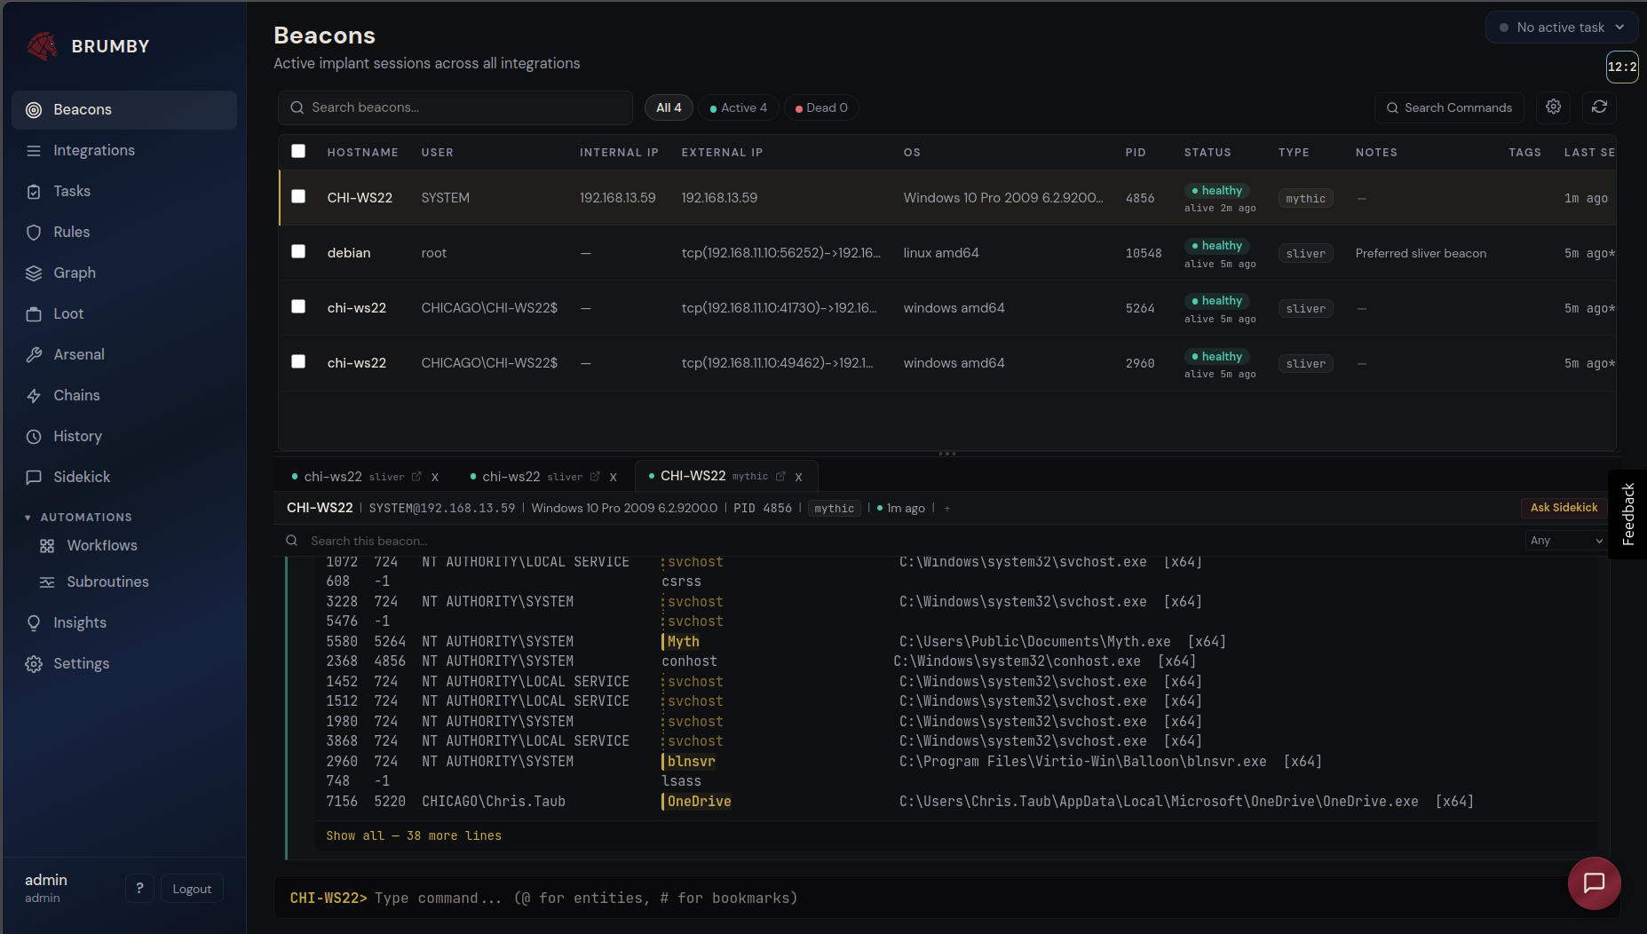1647x934 pixels.
Task: Open Graph layers icon
Action: coord(34,273)
